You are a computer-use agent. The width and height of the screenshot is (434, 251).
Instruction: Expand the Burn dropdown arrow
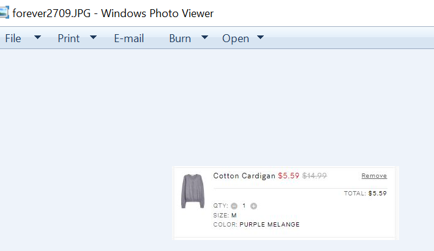point(205,38)
